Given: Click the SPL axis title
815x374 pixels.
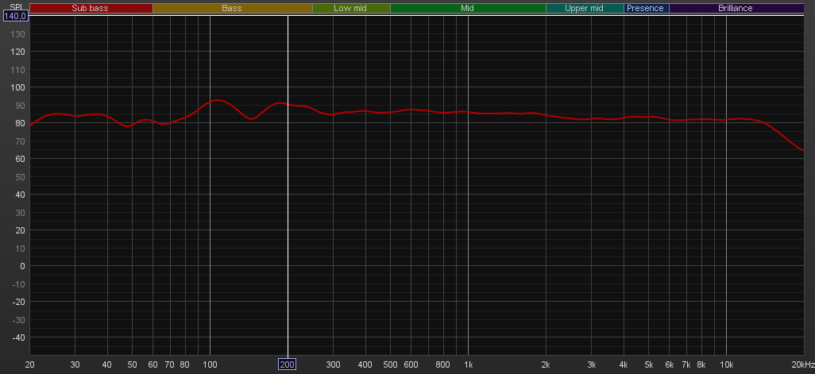Looking at the screenshot, I should coord(16,7).
